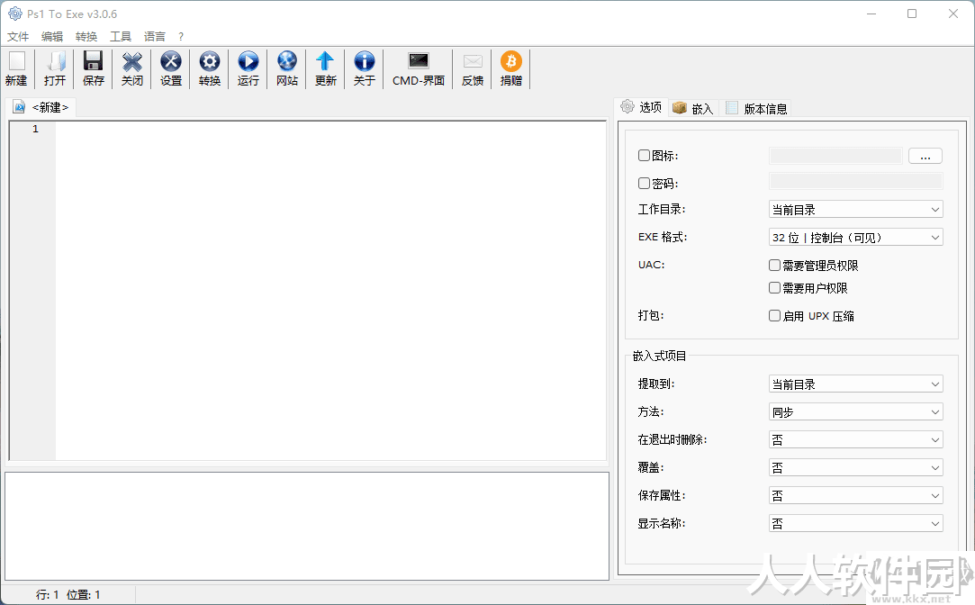The width and height of the screenshot is (975, 605).
Task: Open the ? help menu
Action: (181, 37)
